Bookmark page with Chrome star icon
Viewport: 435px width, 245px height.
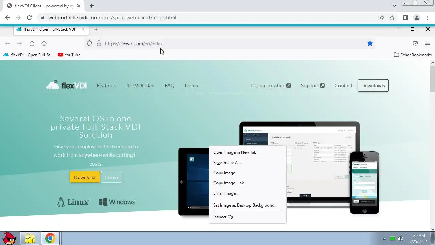pyautogui.click(x=392, y=18)
